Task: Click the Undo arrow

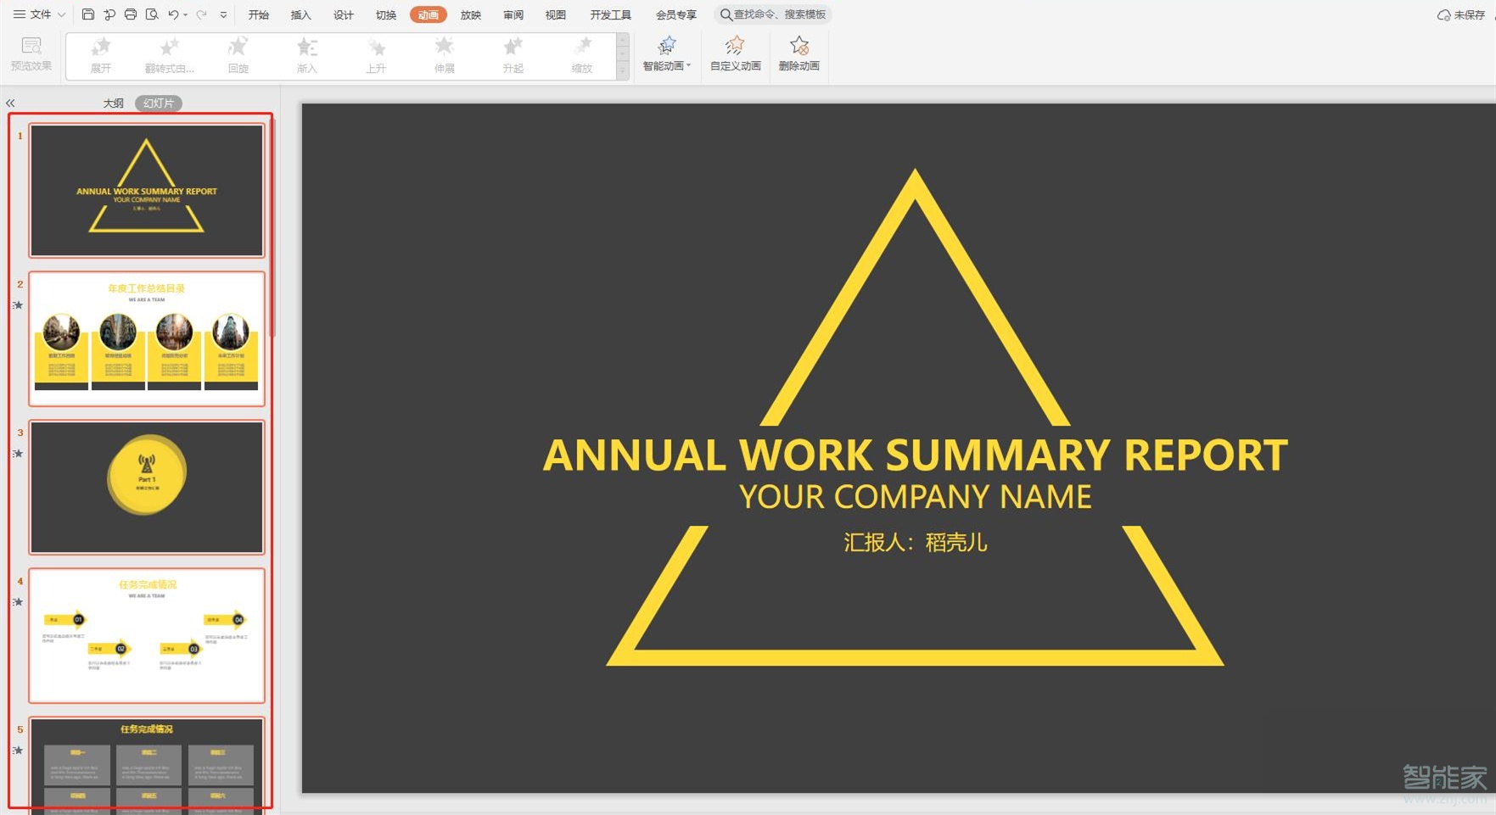Action: [x=173, y=14]
